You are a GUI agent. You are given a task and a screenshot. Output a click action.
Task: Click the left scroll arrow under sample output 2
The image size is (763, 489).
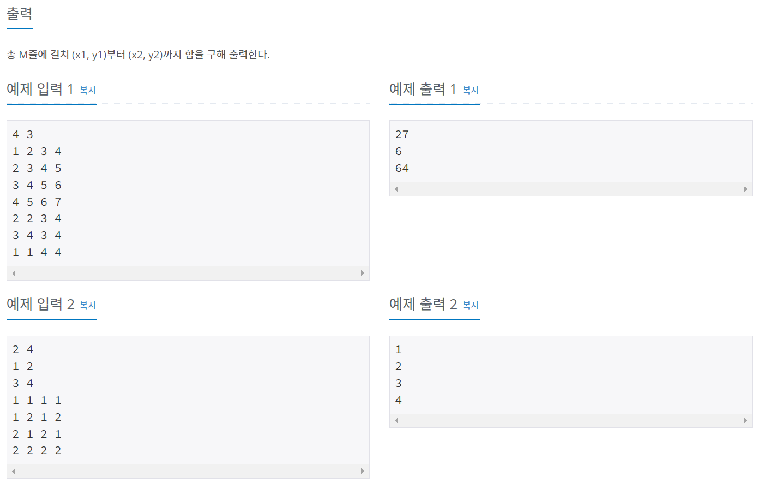point(396,420)
